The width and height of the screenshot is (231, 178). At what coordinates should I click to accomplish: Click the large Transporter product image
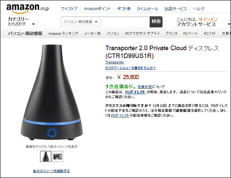pos(52,92)
